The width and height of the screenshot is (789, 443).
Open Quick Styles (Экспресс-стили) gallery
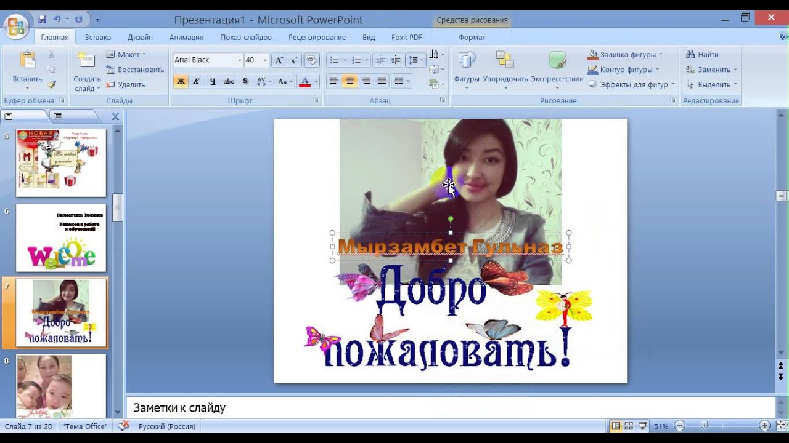pos(557,70)
